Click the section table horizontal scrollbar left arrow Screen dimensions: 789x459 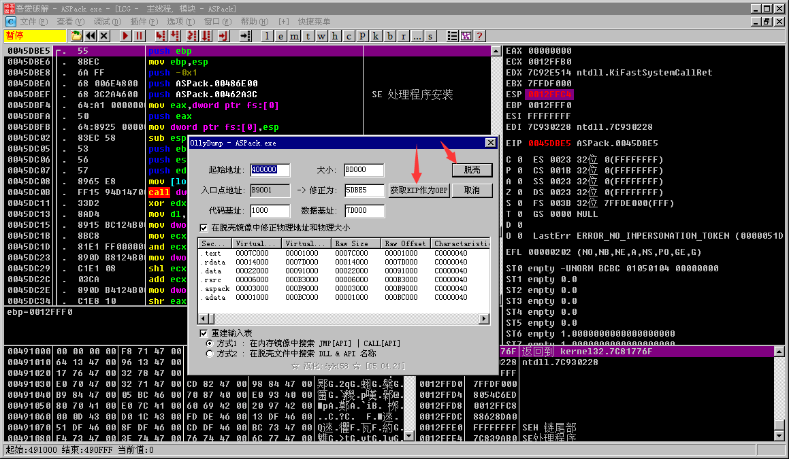204,318
